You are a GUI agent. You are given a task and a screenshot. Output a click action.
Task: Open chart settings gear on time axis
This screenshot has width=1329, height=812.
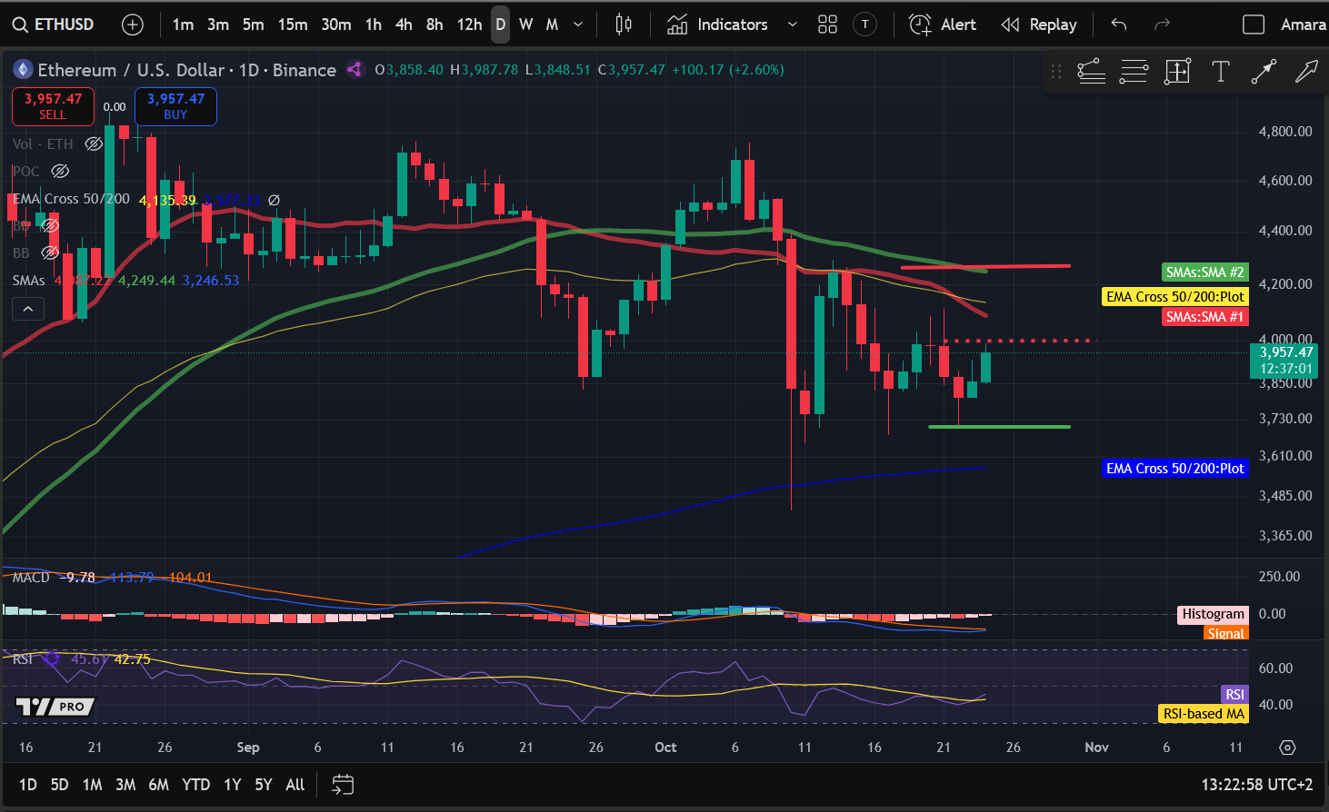tap(1287, 748)
